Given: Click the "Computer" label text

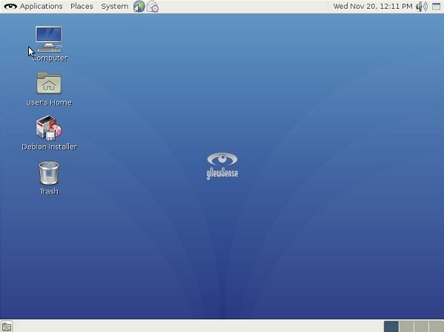Looking at the screenshot, I should pyautogui.click(x=50, y=58).
